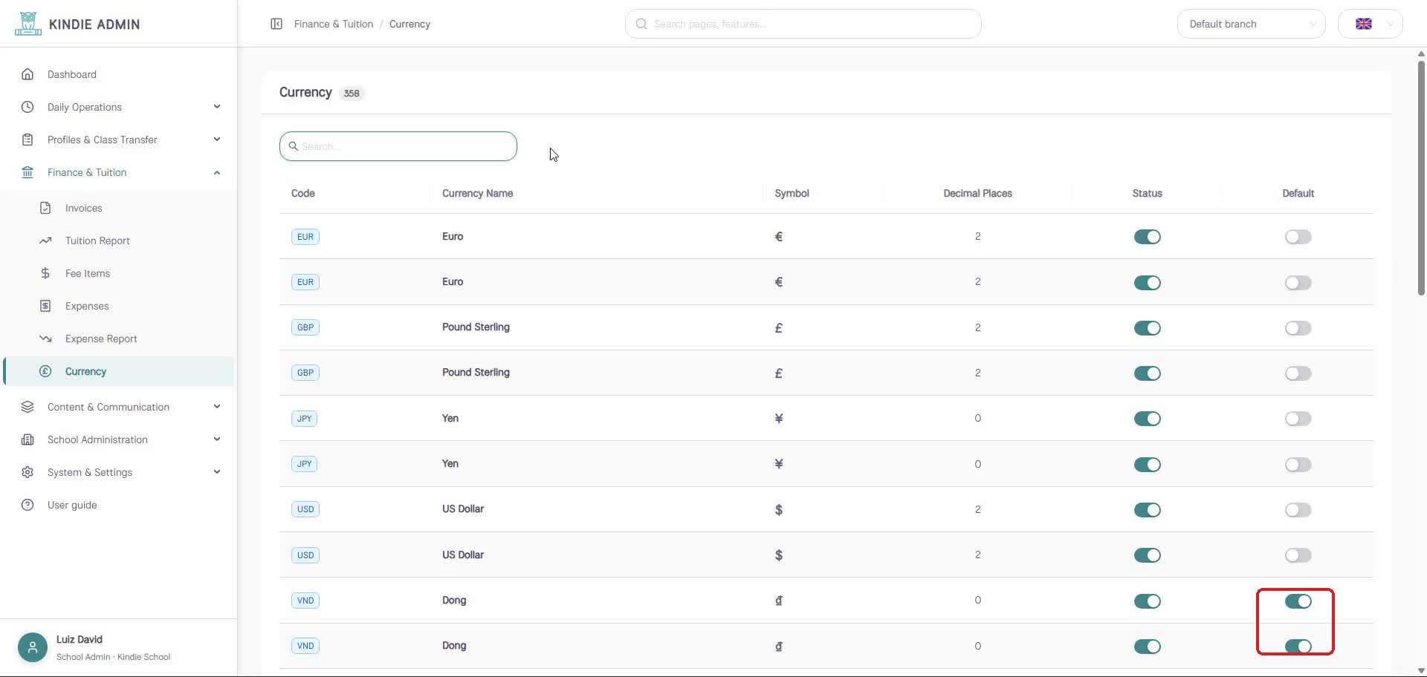Click the Profiles & Class Transfer clipboard icon
This screenshot has height=677, width=1427.
coord(27,140)
